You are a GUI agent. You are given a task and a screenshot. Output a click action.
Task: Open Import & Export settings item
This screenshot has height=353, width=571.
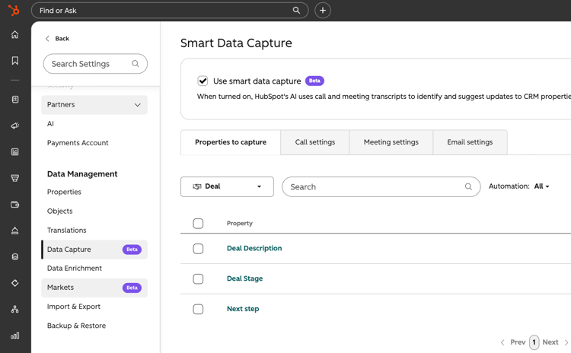pos(74,307)
